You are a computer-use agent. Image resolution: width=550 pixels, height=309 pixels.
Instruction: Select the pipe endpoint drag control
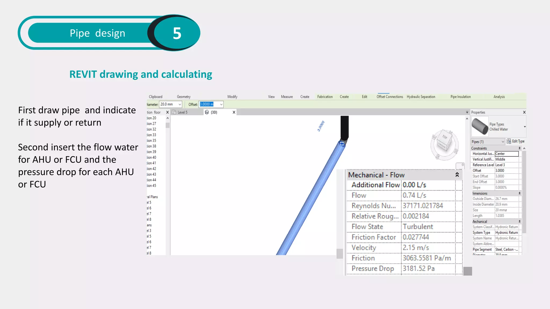(x=342, y=144)
